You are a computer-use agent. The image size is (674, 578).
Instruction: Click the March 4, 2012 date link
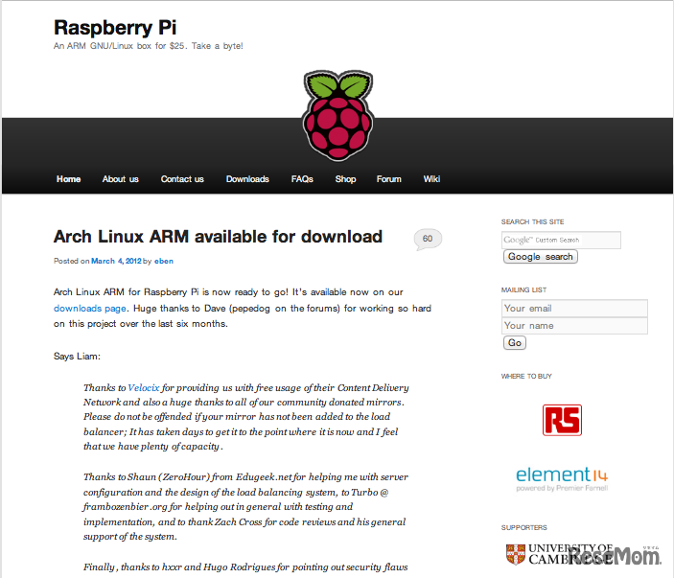(116, 261)
